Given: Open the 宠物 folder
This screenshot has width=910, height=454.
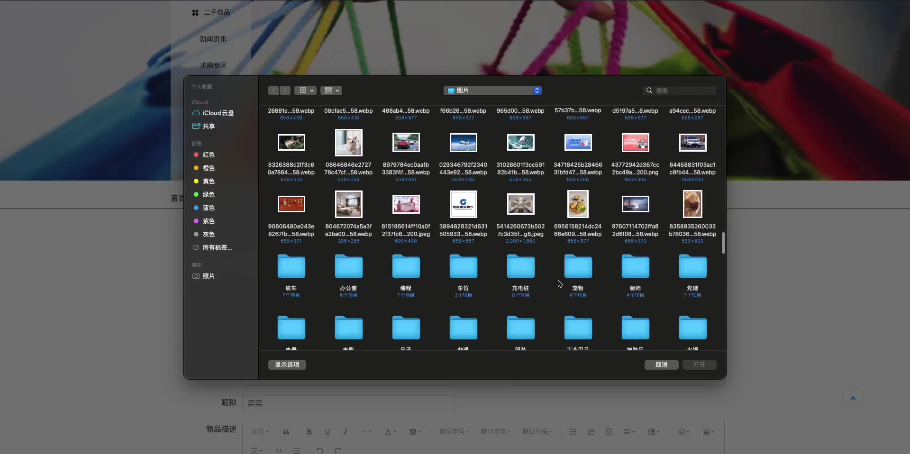Looking at the screenshot, I should (578, 267).
